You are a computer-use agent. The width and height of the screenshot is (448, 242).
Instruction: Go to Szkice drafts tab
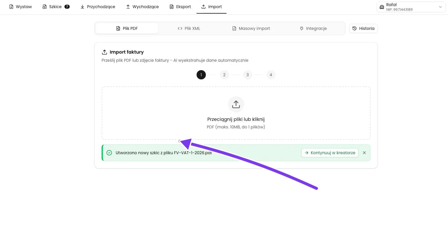pyautogui.click(x=56, y=7)
